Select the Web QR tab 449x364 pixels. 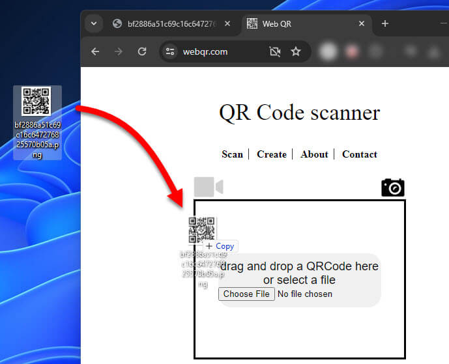pyautogui.click(x=306, y=23)
